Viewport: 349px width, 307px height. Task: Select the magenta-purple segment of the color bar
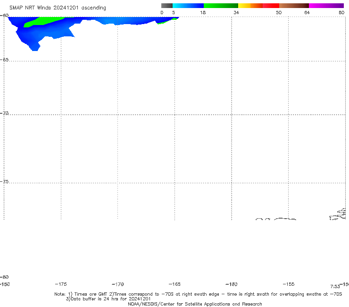pyautogui.click(x=326, y=6)
